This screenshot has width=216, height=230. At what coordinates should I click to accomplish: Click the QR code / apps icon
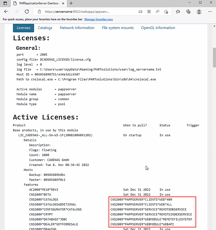[x=149, y=12]
